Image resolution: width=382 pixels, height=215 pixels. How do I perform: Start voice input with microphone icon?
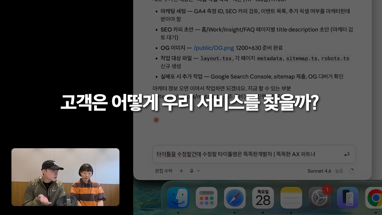pos(192,171)
